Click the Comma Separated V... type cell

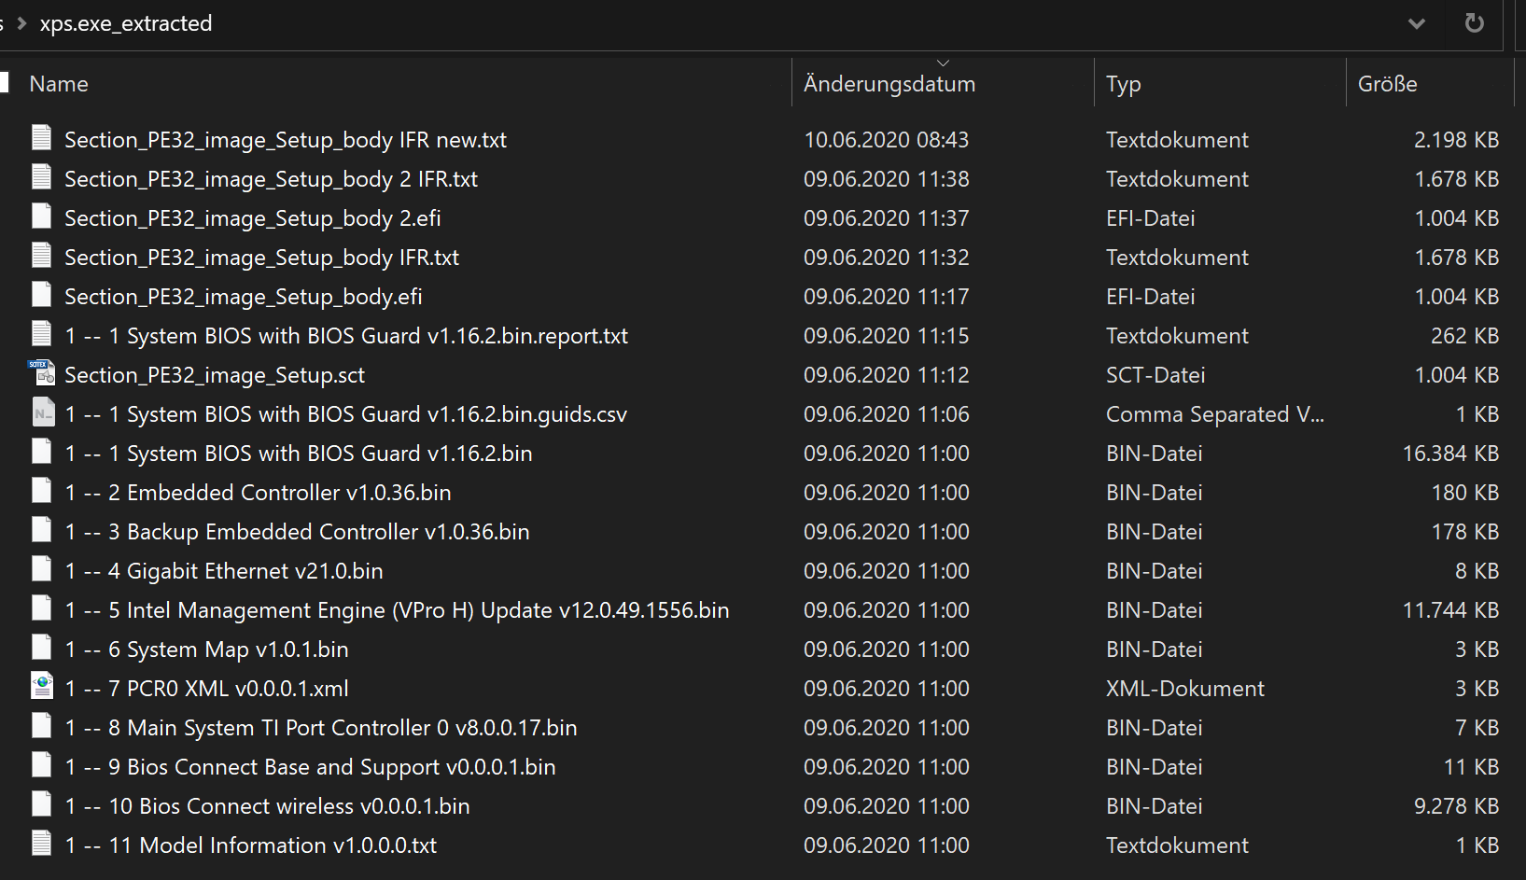click(1215, 414)
